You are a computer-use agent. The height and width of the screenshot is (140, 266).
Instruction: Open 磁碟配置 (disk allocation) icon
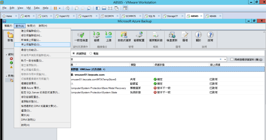coord(139,36)
